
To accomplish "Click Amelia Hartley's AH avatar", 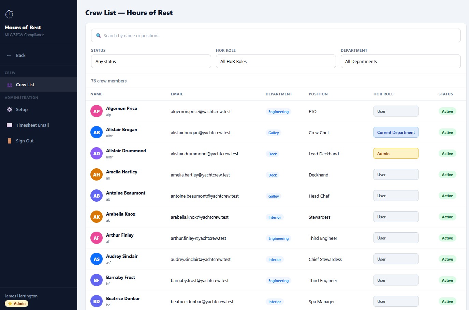I will (97, 175).
